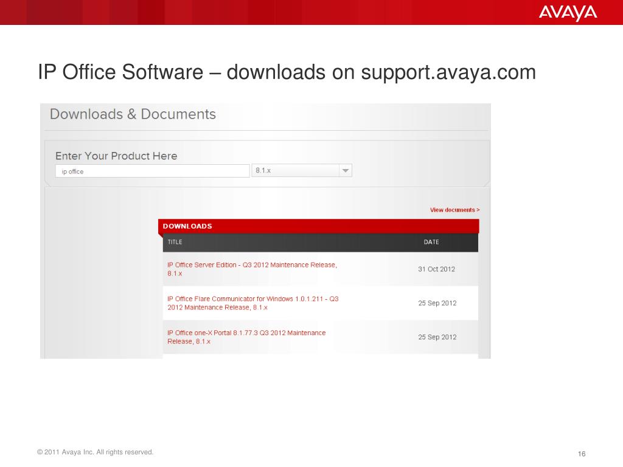Click the Flare Communicator row's '25 Sep 2012' date

(x=437, y=303)
